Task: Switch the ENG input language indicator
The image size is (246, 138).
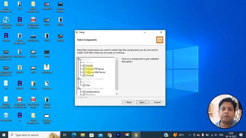Action: click(221, 135)
